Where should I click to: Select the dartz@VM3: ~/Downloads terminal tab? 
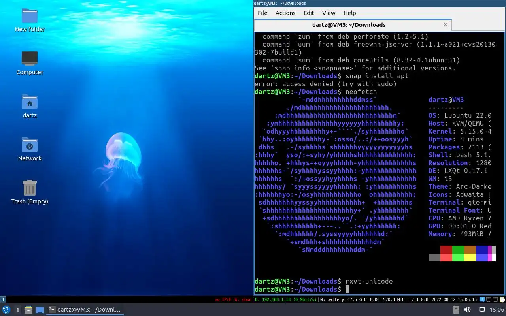(352, 24)
